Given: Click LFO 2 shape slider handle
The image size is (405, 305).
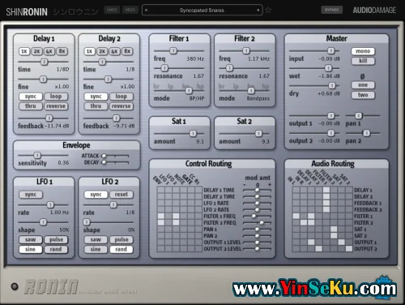Looking at the screenshot, I should 87,222.
